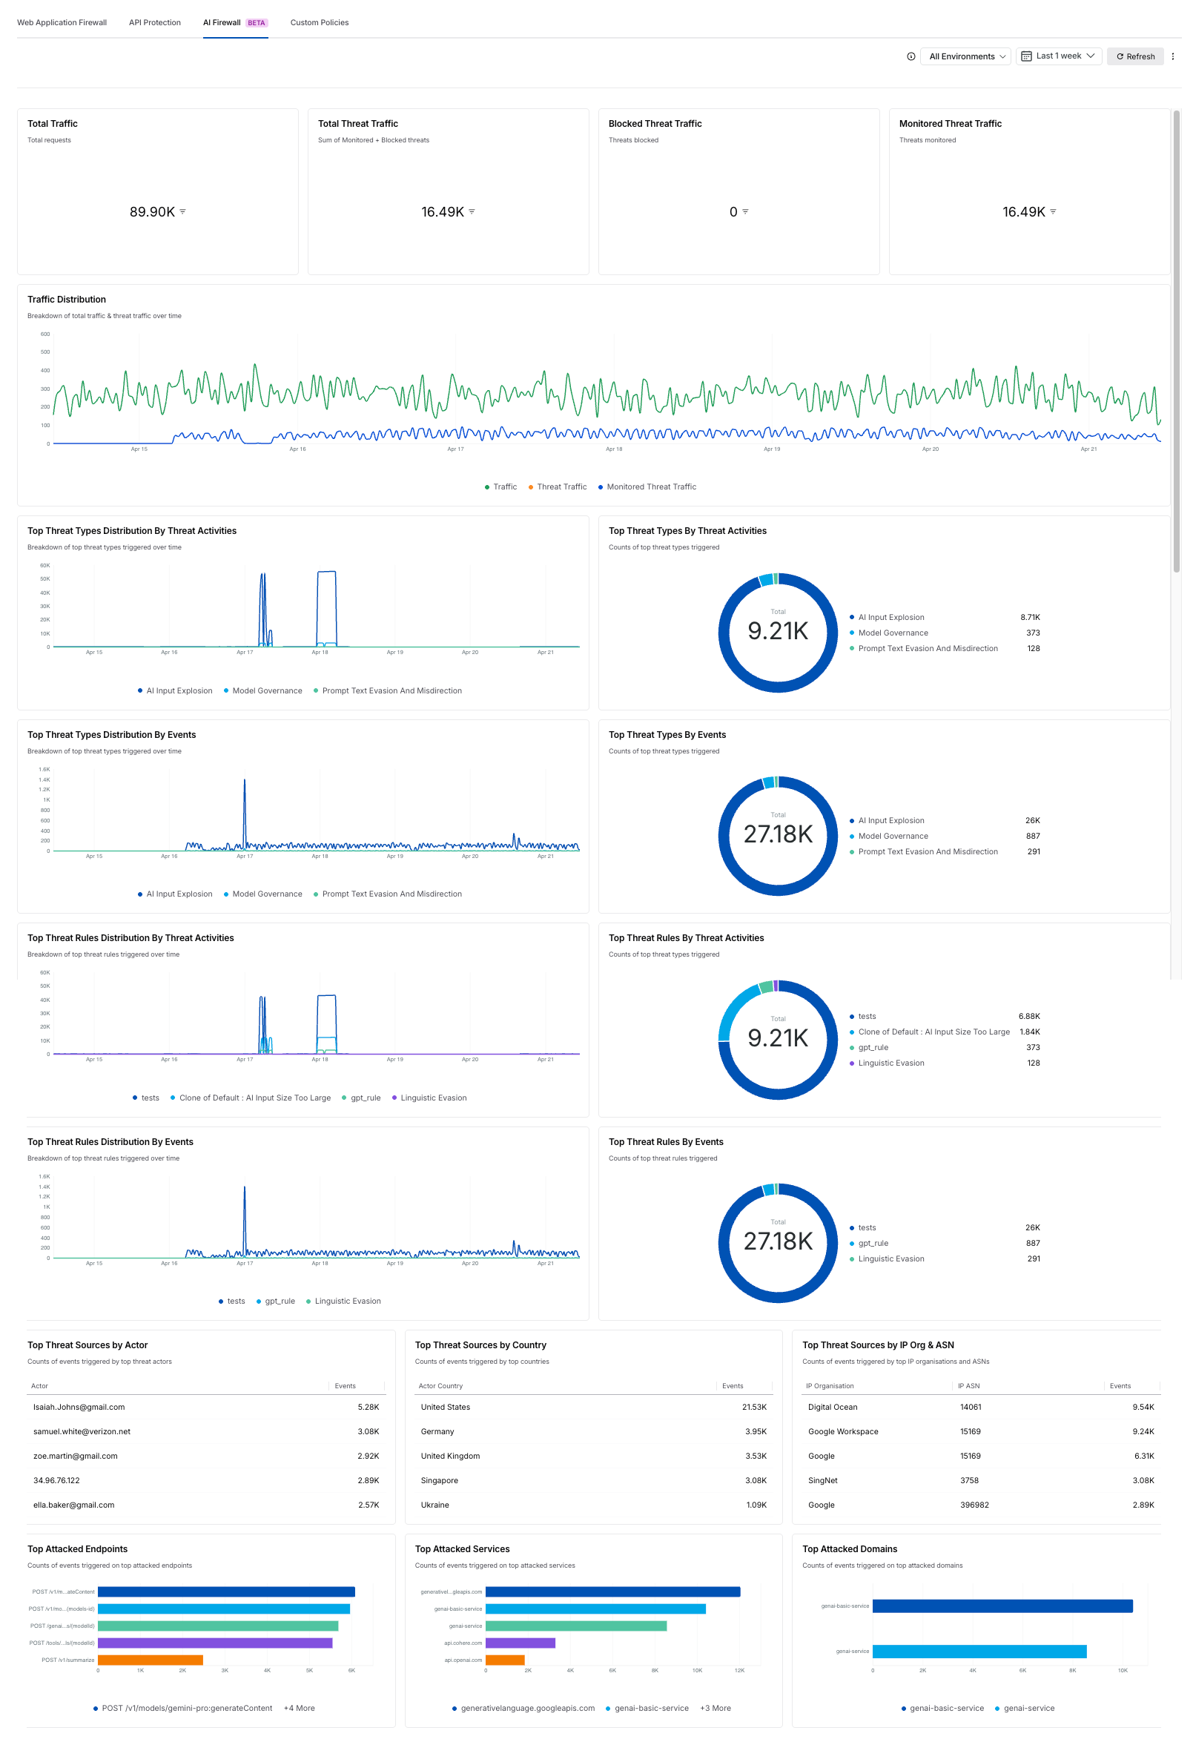Click the filter icon next to Total Threat 16.49K
The width and height of the screenshot is (1193, 1742).
point(472,212)
